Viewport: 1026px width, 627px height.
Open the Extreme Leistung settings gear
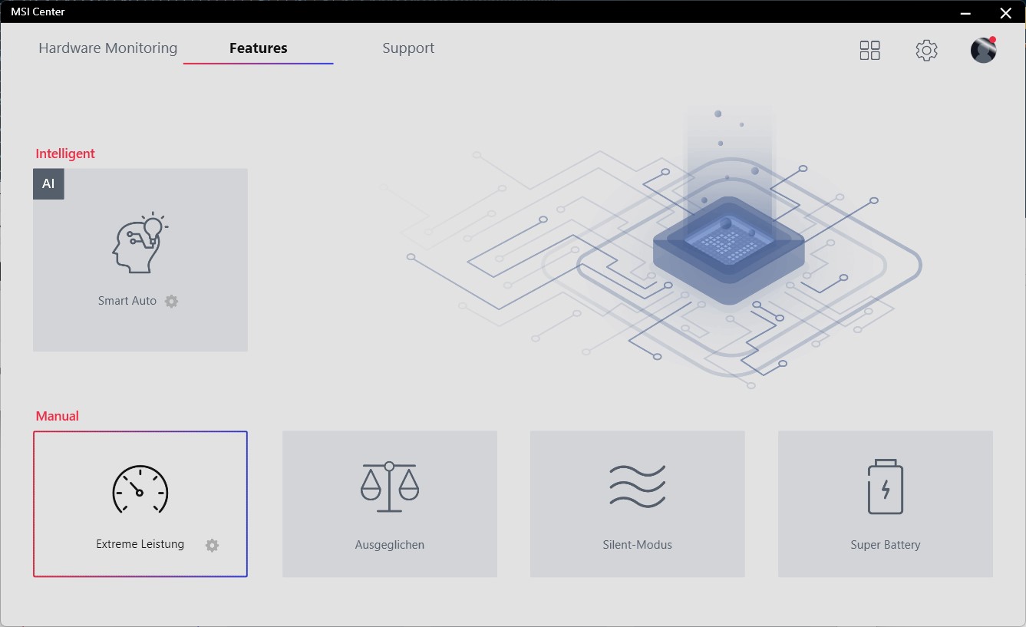click(x=213, y=545)
